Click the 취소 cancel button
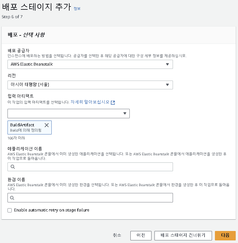The width and height of the screenshot is (238, 243). 117,235
